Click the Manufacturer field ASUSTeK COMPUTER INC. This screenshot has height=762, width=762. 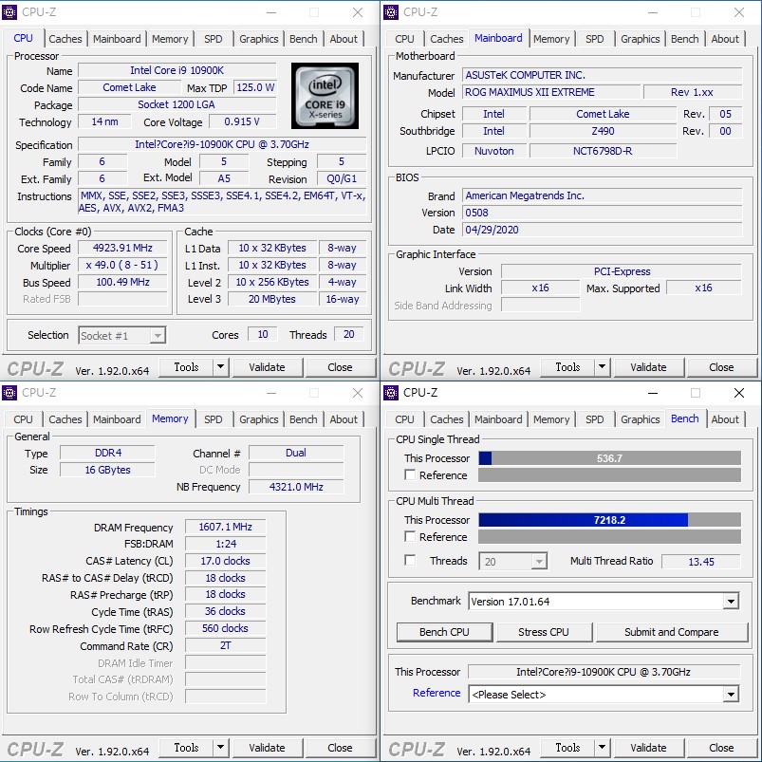pos(603,75)
